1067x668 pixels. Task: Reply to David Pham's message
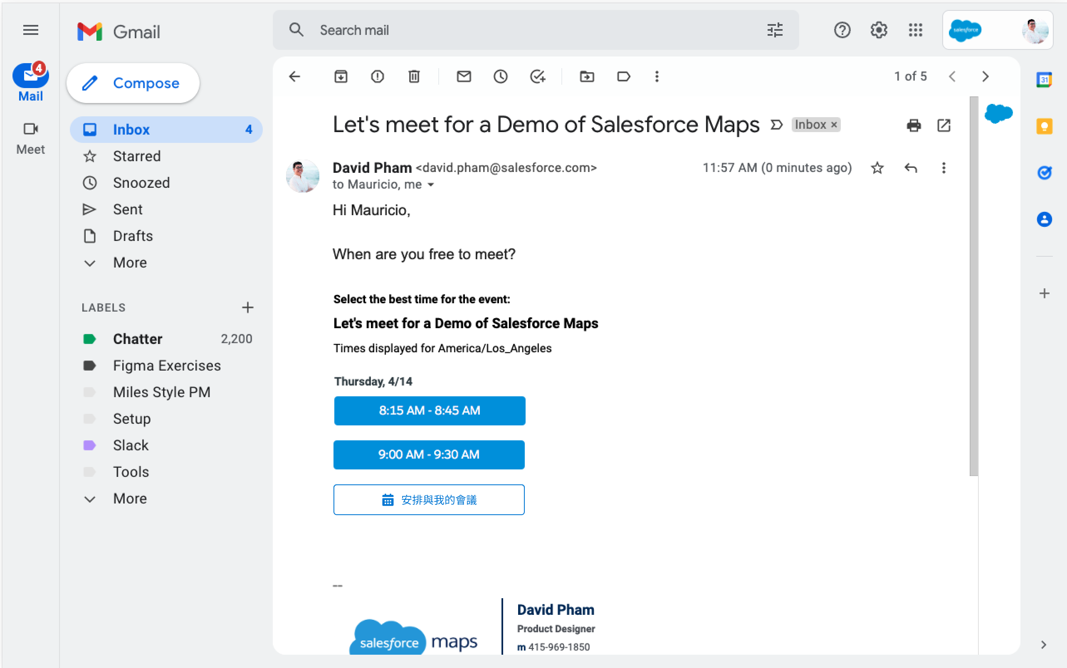coord(911,168)
